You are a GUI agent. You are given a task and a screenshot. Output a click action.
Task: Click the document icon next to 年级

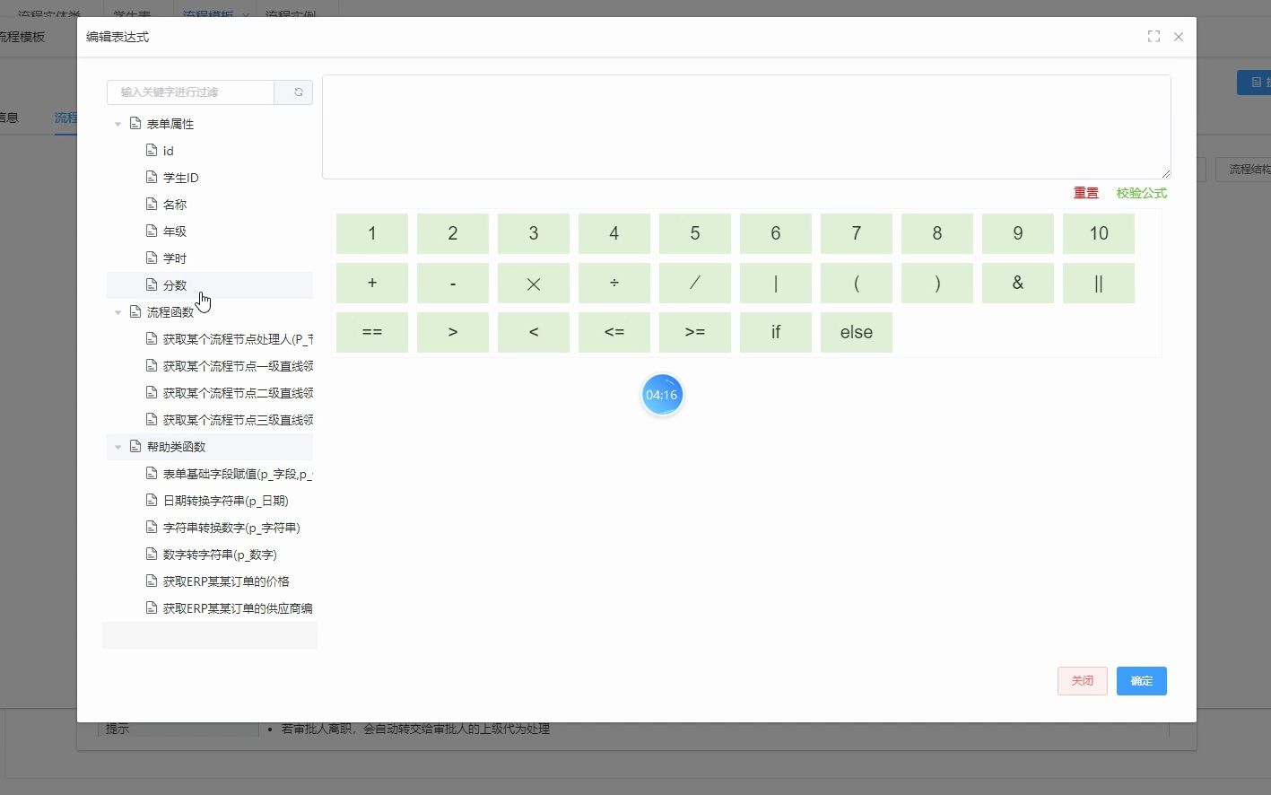(x=152, y=232)
